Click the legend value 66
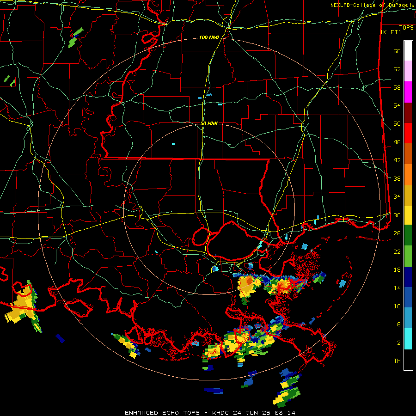 pyautogui.click(x=397, y=51)
